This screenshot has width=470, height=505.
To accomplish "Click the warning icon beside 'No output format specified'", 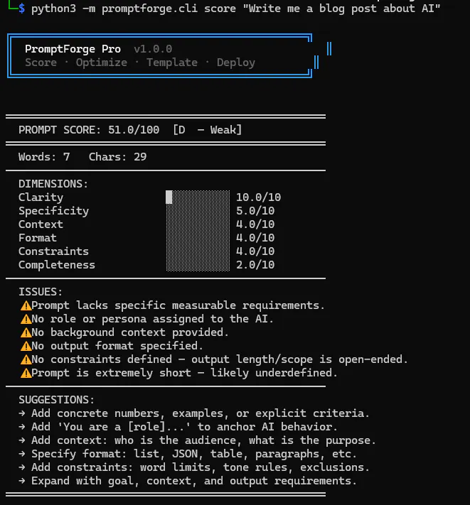I will (x=26, y=346).
